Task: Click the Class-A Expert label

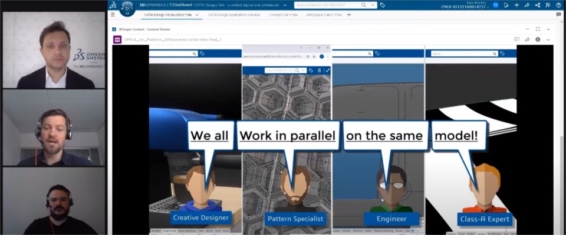Action: (485, 219)
